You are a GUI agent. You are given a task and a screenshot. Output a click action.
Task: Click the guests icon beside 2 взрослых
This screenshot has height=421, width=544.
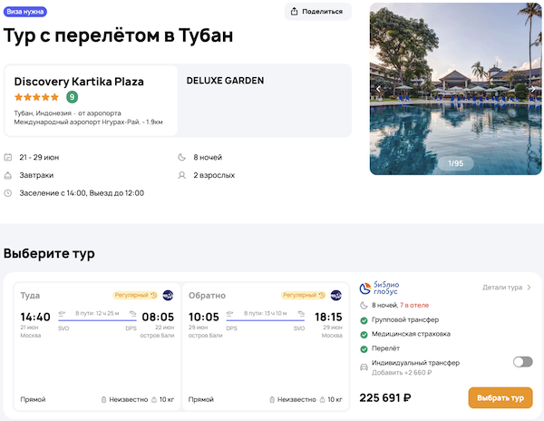[182, 175]
